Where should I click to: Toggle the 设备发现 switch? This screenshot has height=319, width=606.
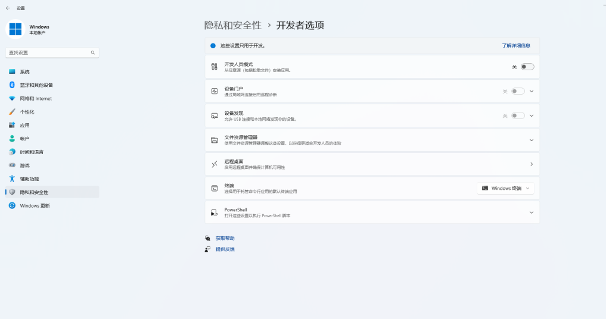pos(518,115)
